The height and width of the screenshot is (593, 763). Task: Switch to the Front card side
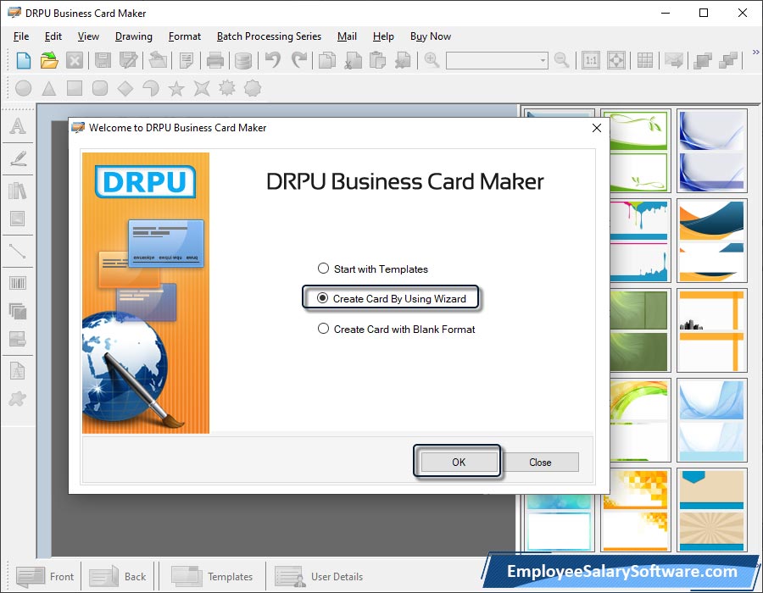tap(45, 576)
